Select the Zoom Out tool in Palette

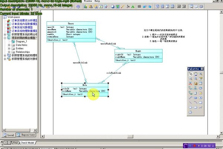coord(190,78)
